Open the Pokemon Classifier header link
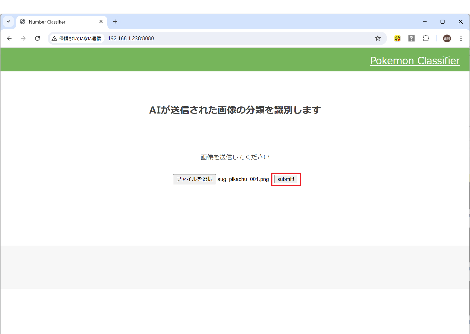 pyautogui.click(x=415, y=61)
